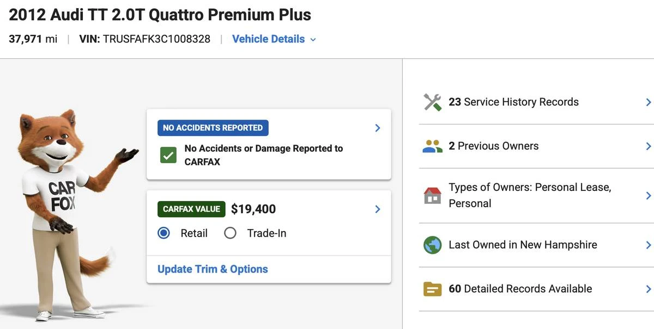Click the Update Trim & Options link

[x=213, y=269]
